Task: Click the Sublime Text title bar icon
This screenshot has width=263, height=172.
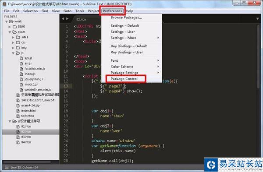Action: [5, 4]
